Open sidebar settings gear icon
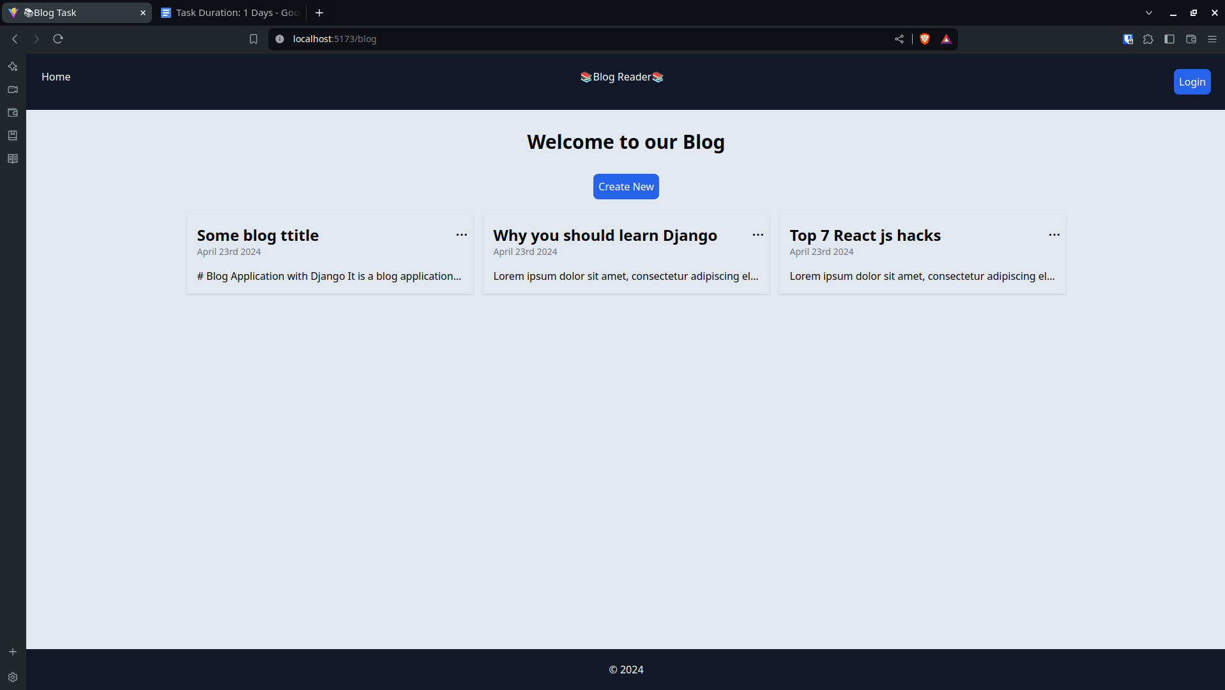The height and width of the screenshot is (690, 1225). [13, 677]
